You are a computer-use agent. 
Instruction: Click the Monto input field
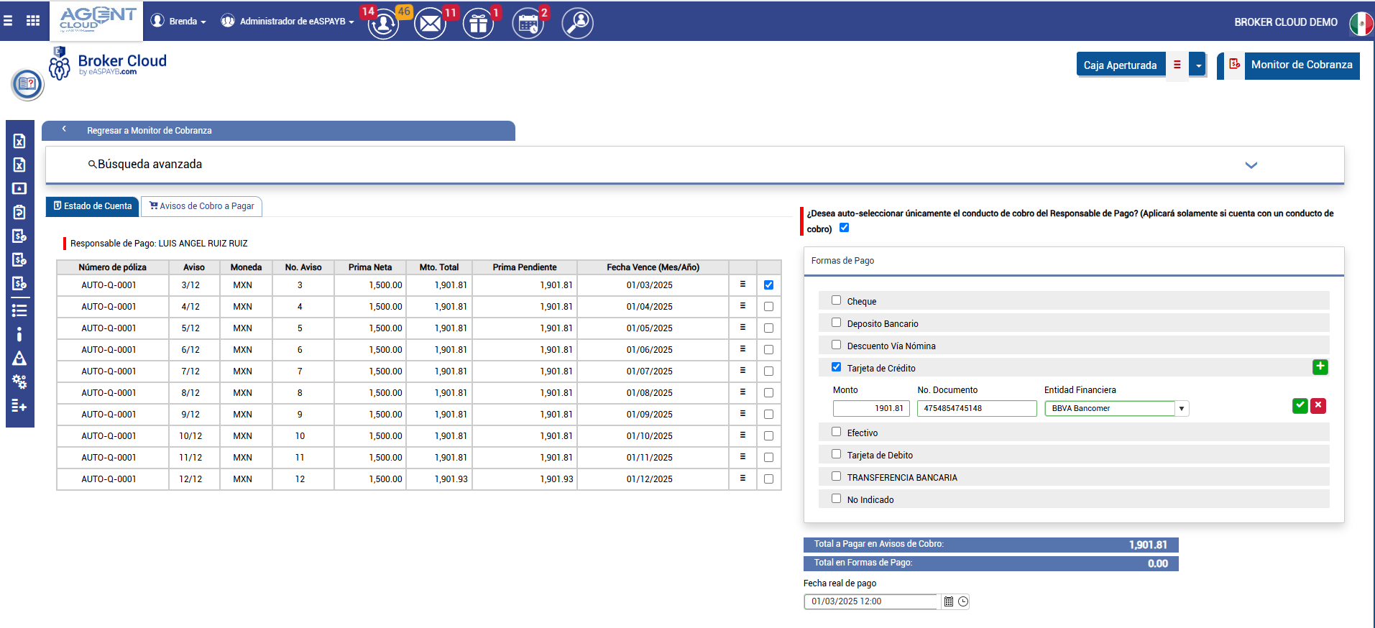click(871, 409)
